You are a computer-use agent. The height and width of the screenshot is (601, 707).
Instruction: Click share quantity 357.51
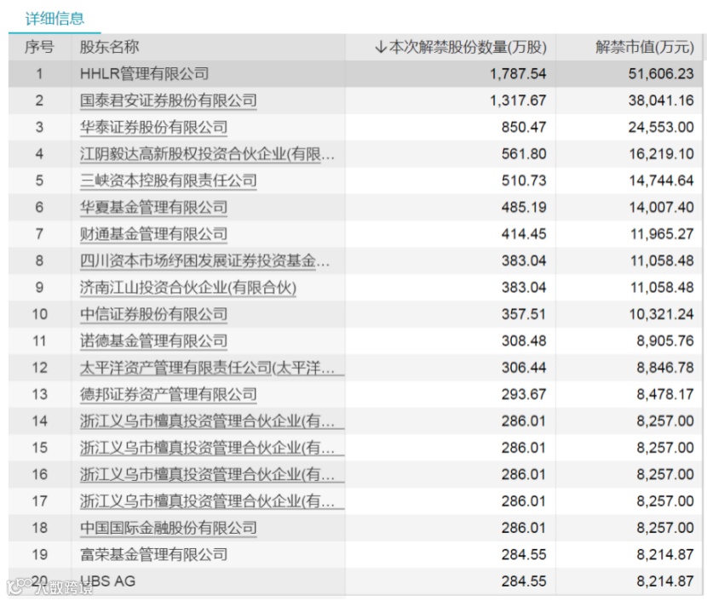pyautogui.click(x=524, y=314)
